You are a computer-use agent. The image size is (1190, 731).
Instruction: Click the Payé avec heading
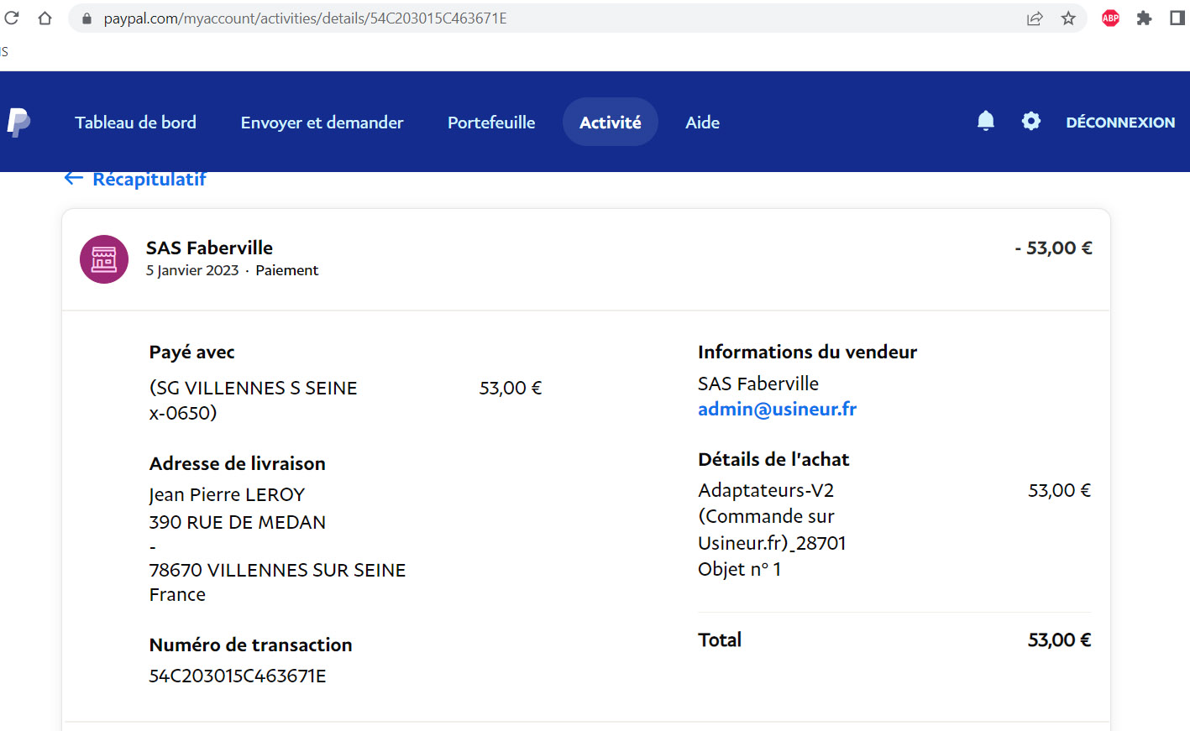pos(191,352)
